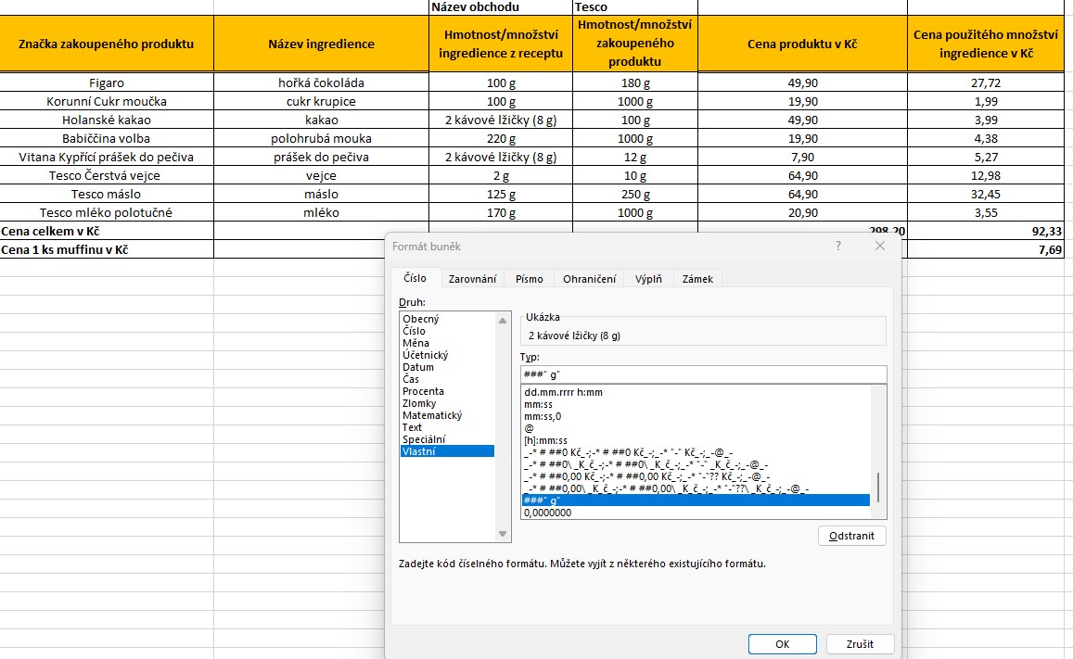The height and width of the screenshot is (659, 1073).
Task: Pick the Datum category
Action: click(x=418, y=367)
